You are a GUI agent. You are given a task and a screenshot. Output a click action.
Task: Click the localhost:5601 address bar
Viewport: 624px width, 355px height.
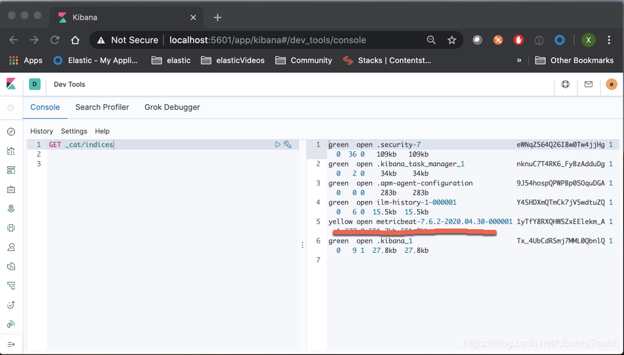pos(268,40)
